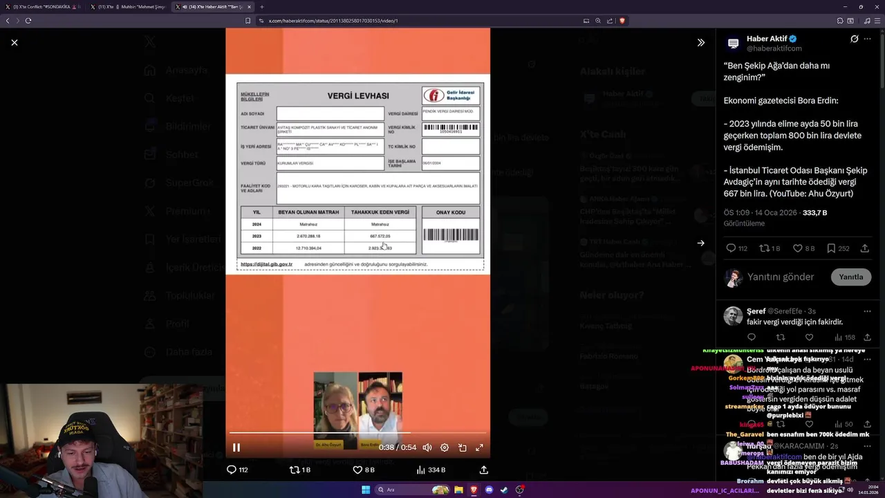Image resolution: width=885 pixels, height=498 pixels.
Task: Repost Şeref's comment
Action: click(781, 338)
